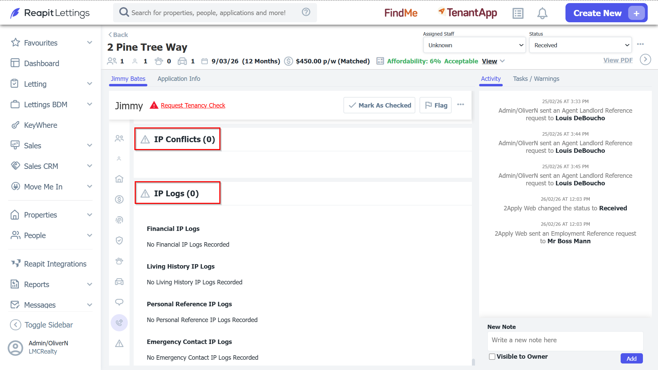
Task: Open the vehicles car section icon
Action: pos(119,282)
